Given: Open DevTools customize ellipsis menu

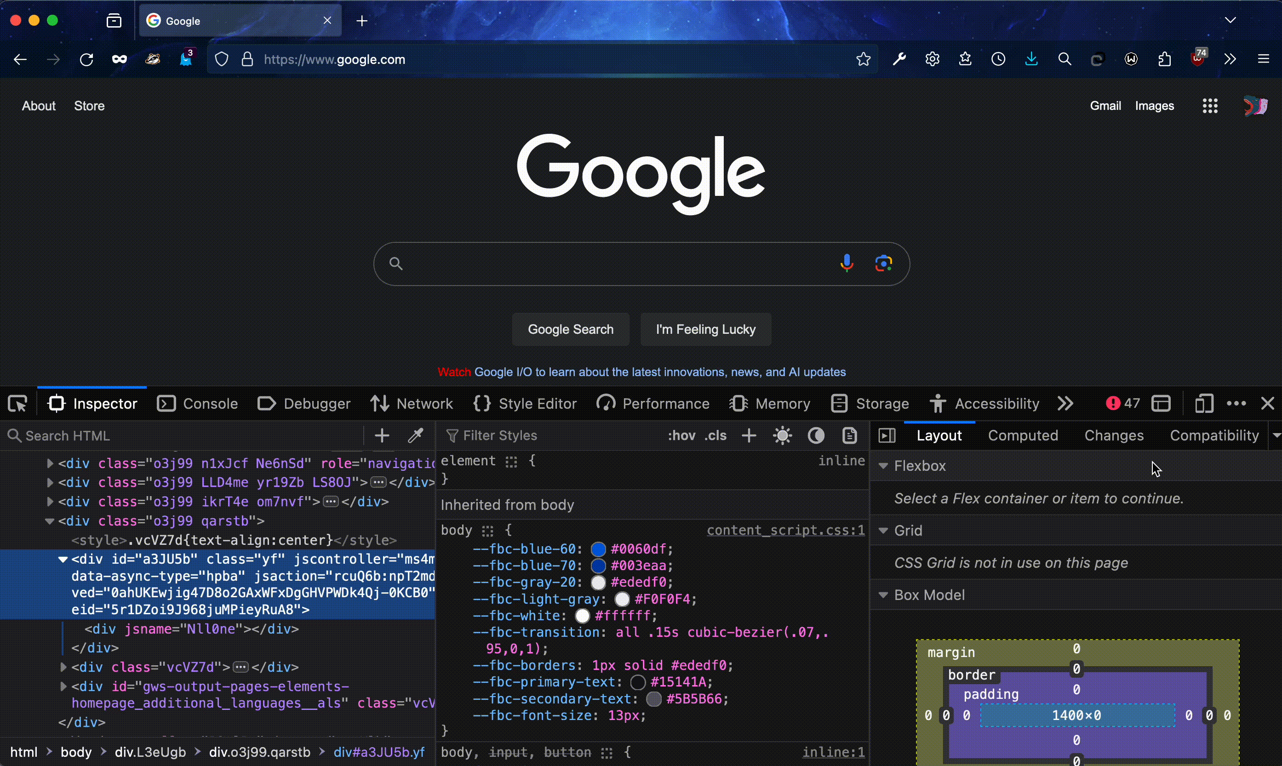Looking at the screenshot, I should click(x=1236, y=404).
